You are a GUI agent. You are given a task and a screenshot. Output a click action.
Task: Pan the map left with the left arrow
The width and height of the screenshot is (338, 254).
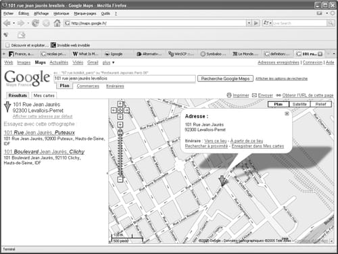click(114, 110)
